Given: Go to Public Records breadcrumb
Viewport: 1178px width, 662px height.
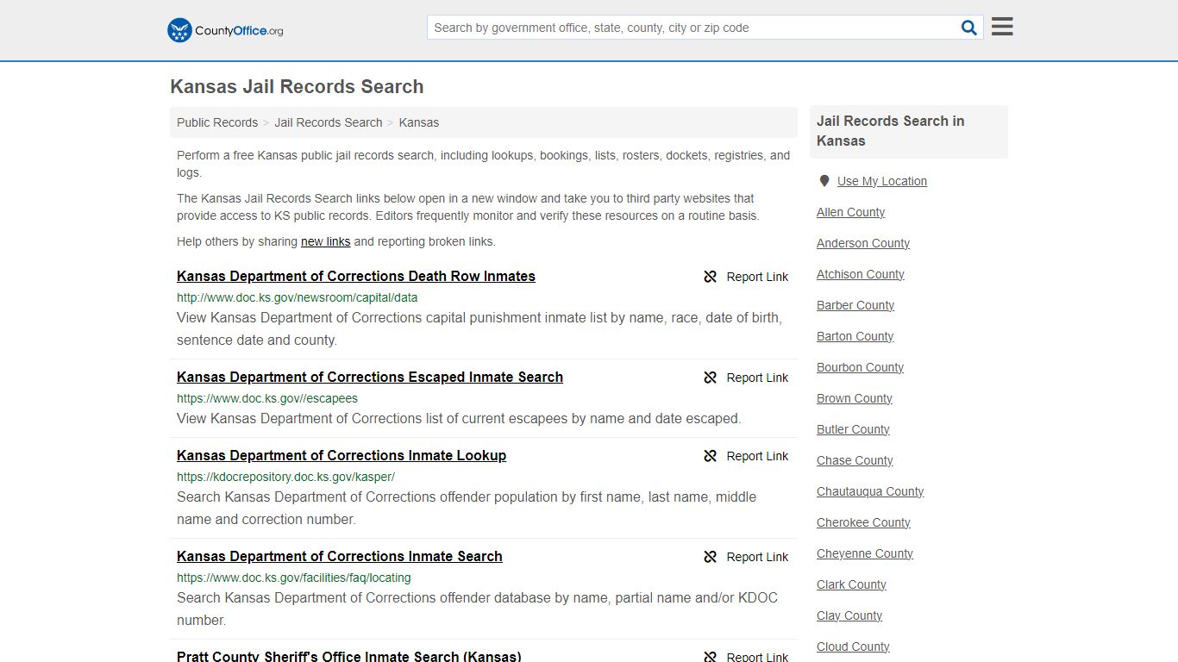Looking at the screenshot, I should pyautogui.click(x=217, y=122).
